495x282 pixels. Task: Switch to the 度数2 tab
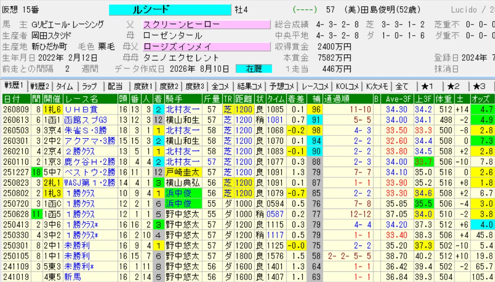(169, 86)
